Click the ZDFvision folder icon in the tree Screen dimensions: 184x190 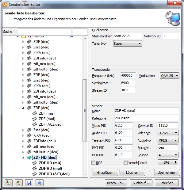click(x=23, y=37)
